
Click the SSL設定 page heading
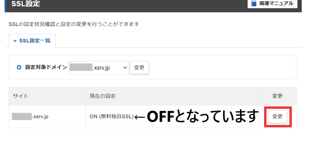point(26,4)
